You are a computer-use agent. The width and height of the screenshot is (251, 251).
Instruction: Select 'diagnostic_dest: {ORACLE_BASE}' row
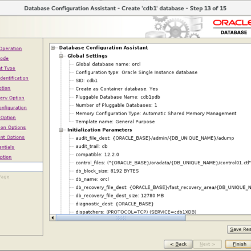(x=115, y=204)
